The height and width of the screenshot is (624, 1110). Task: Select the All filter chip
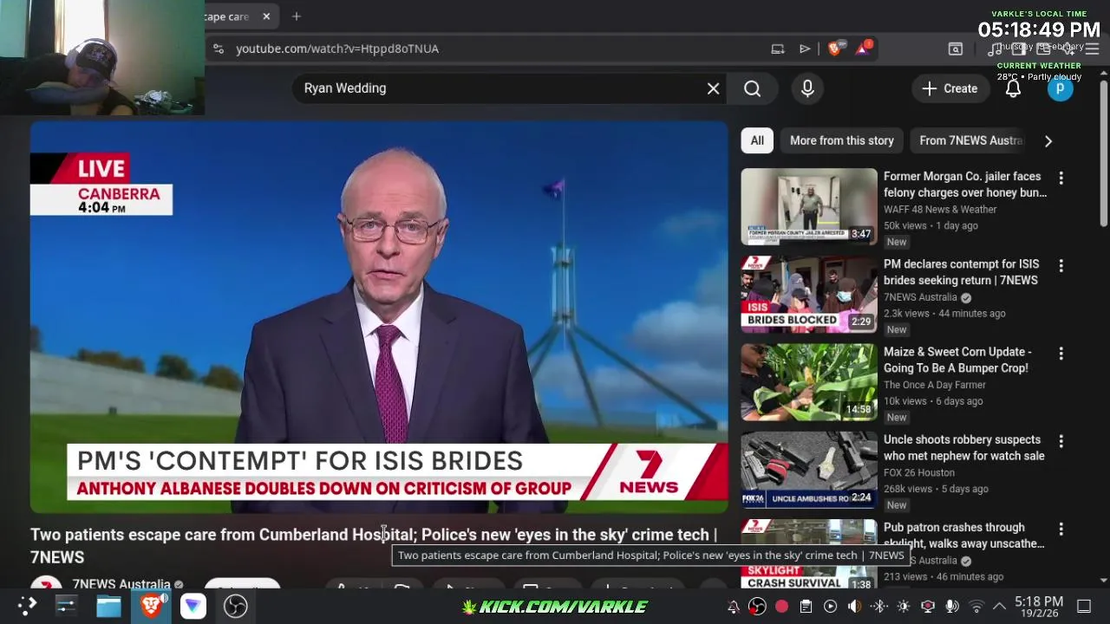[757, 140]
